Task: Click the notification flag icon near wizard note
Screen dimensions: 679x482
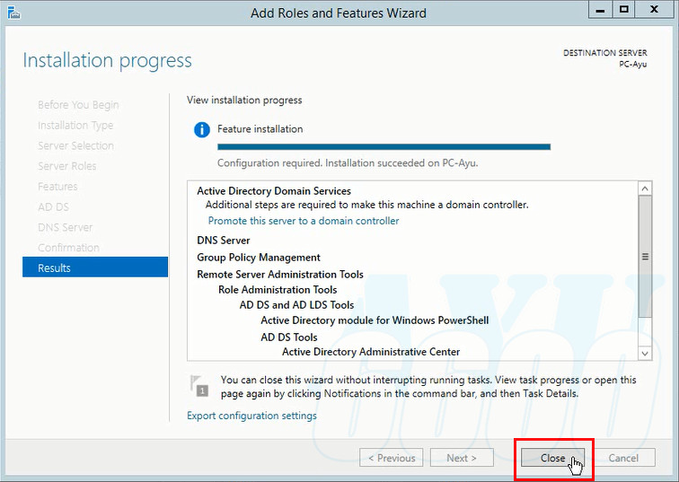Action: [x=199, y=386]
